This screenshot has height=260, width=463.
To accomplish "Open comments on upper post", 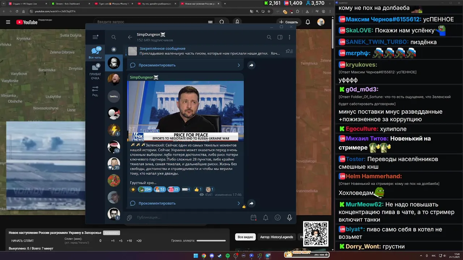I will click(185, 65).
